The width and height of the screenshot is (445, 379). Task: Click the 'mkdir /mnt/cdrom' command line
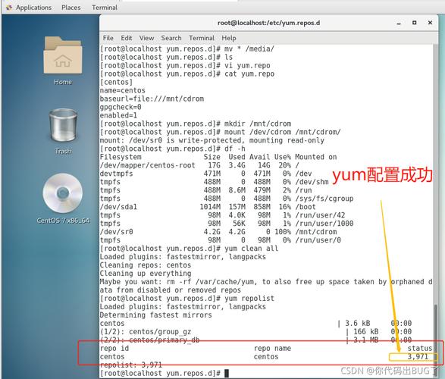click(x=196, y=124)
